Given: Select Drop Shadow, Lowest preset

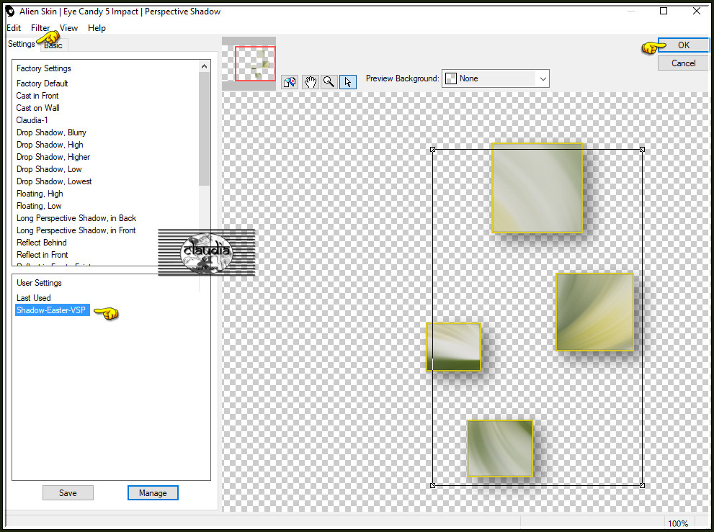Looking at the screenshot, I should (54, 181).
